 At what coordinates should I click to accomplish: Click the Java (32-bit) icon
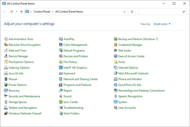pos(6,73)
